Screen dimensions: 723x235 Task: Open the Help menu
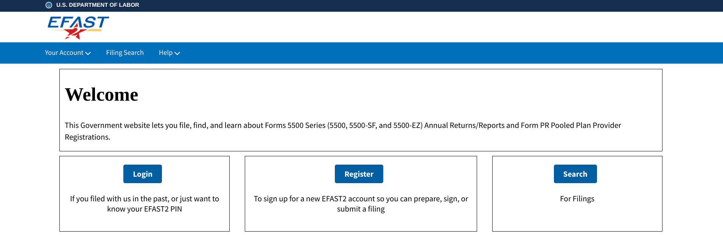166,53
